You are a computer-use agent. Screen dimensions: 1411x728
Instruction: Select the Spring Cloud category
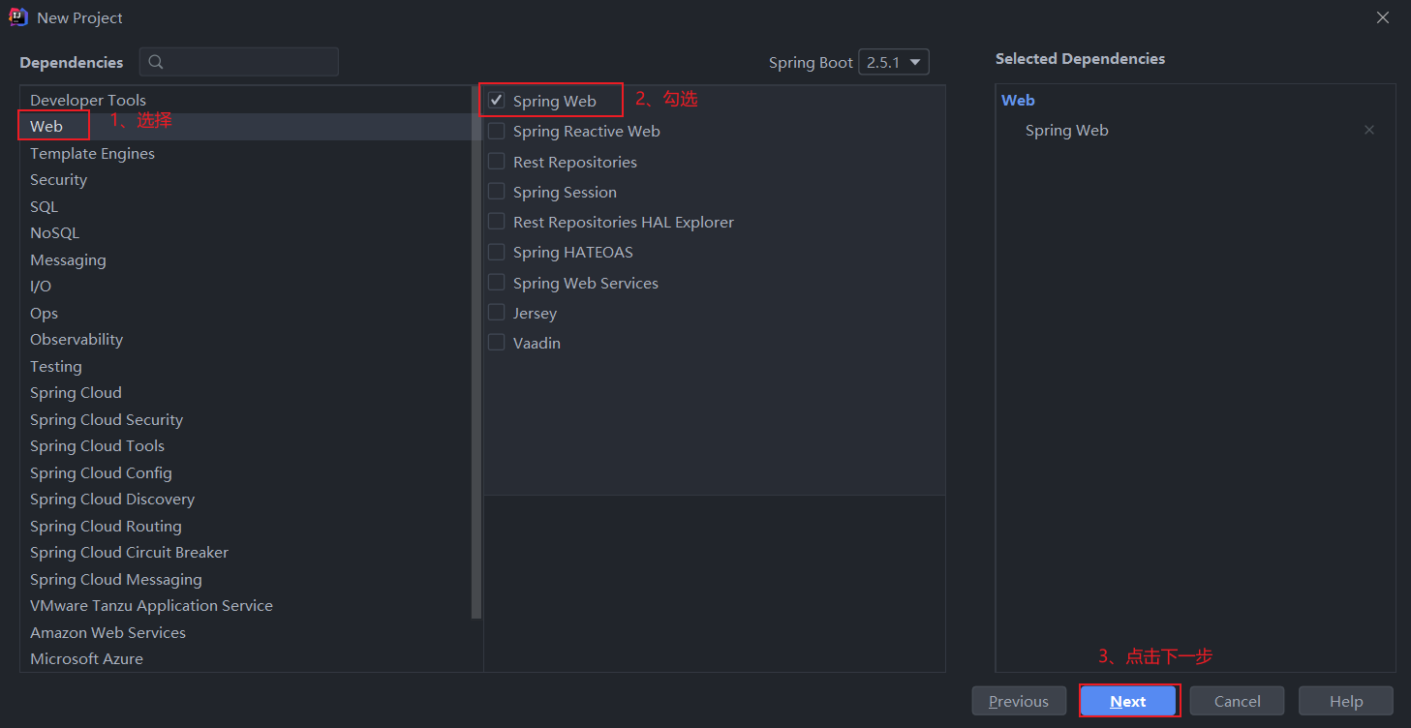click(x=246, y=393)
